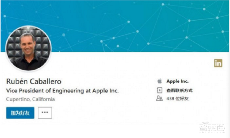Click the connections people icon
The height and width of the screenshot is (138, 230).
(x=159, y=98)
